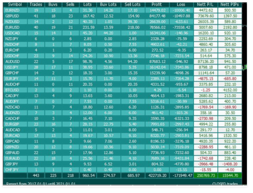Select the CADCHF symbol cell
The image size is (253, 193).
(15, 119)
